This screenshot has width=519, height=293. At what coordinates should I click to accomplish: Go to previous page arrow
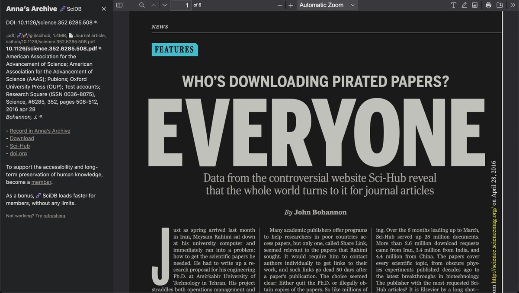click(154, 5)
